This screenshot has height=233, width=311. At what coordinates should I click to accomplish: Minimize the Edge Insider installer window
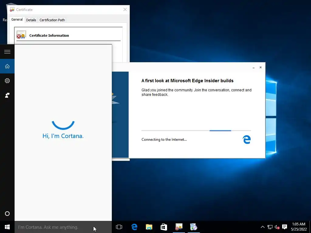[254, 68]
